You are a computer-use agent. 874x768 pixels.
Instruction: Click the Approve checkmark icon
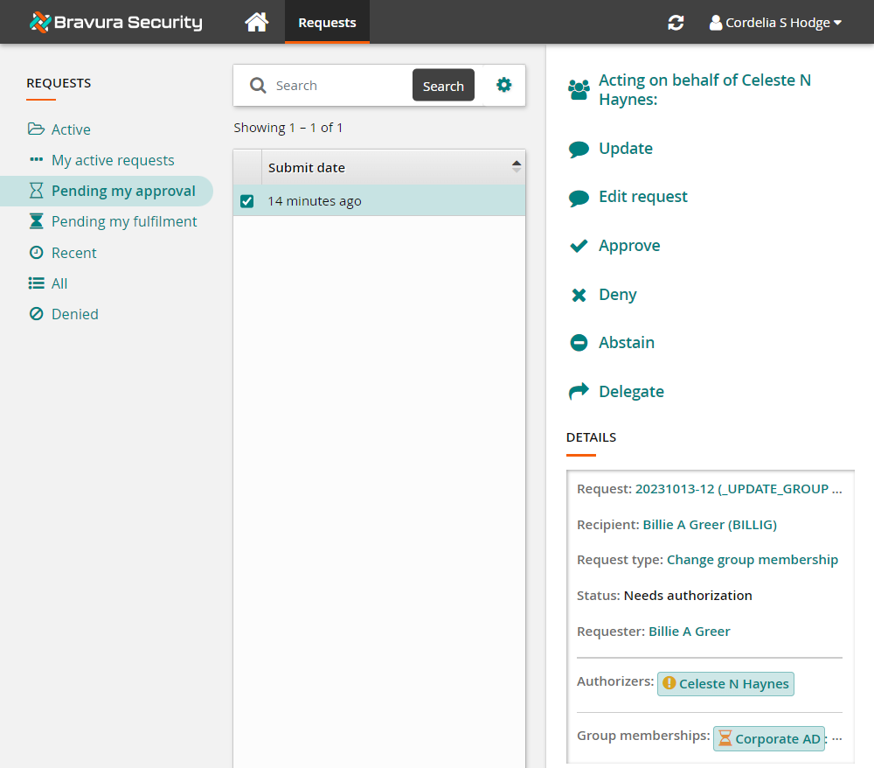(x=579, y=246)
